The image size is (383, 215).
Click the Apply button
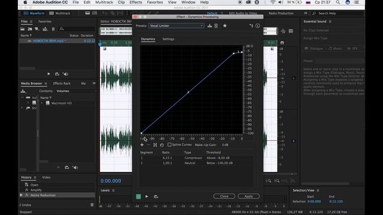(x=249, y=196)
